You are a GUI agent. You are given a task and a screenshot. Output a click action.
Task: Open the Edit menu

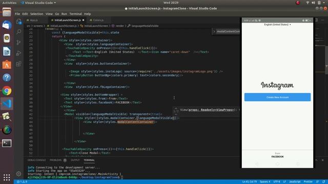(x=25, y=14)
